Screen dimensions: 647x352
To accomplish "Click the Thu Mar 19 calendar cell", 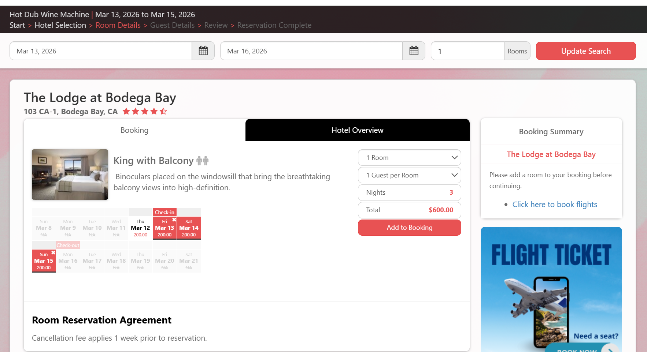I will pos(140,261).
